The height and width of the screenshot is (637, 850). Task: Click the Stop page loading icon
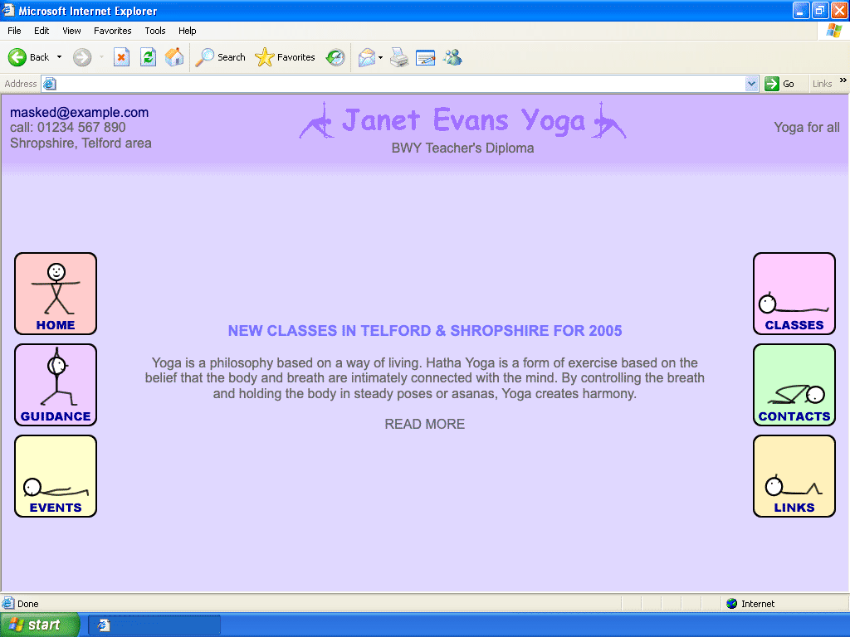click(x=121, y=57)
